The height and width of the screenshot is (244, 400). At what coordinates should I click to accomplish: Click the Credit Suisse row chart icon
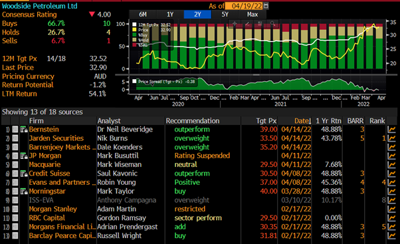pyautogui.click(x=391, y=174)
